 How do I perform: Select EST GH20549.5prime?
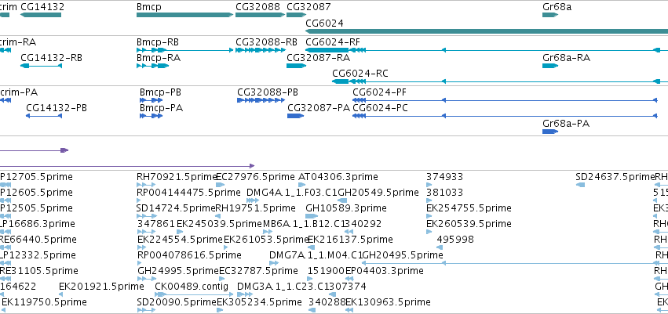coord(342,200)
